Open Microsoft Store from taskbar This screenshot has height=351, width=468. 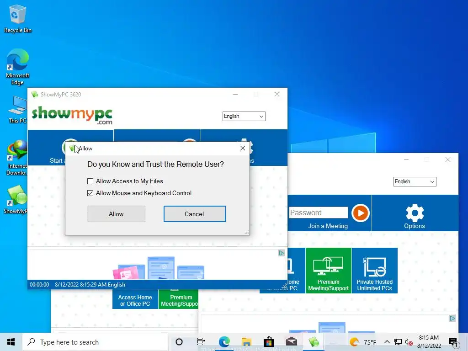click(269, 342)
